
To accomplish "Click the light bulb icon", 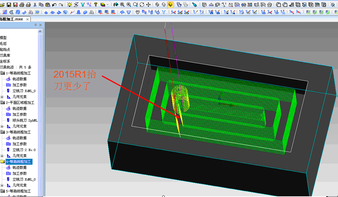I will (x=69, y=5).
